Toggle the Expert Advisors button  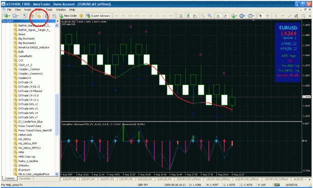click(x=98, y=15)
